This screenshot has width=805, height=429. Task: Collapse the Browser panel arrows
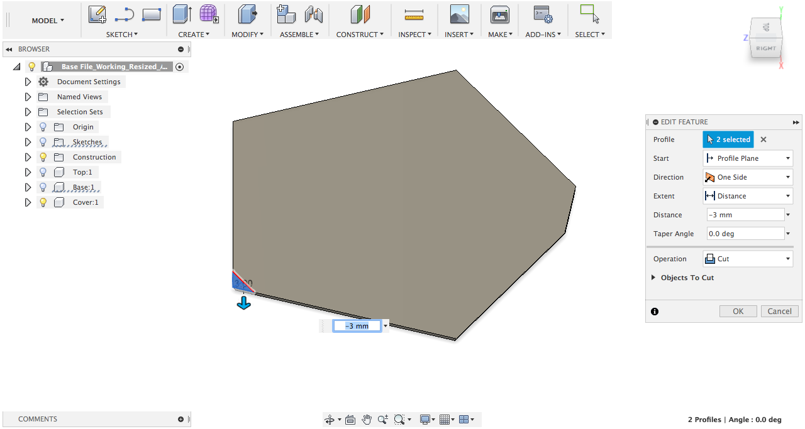coord(9,49)
